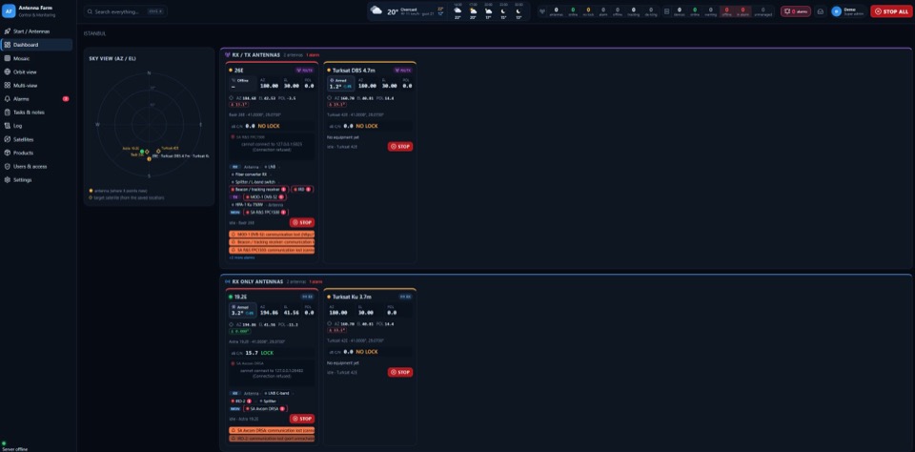Screen dimensions: 915x452
Task: Click the Armed 1.2° status box on Turksat DBS
Action: pos(341,83)
